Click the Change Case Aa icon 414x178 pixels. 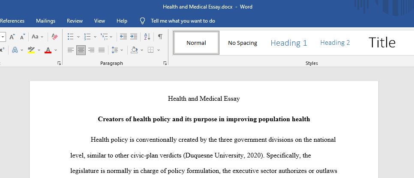tap(35, 37)
